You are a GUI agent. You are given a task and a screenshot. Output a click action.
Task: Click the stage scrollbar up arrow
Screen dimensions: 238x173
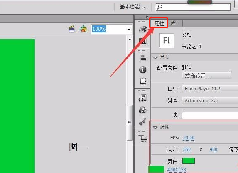[x=130, y=39]
